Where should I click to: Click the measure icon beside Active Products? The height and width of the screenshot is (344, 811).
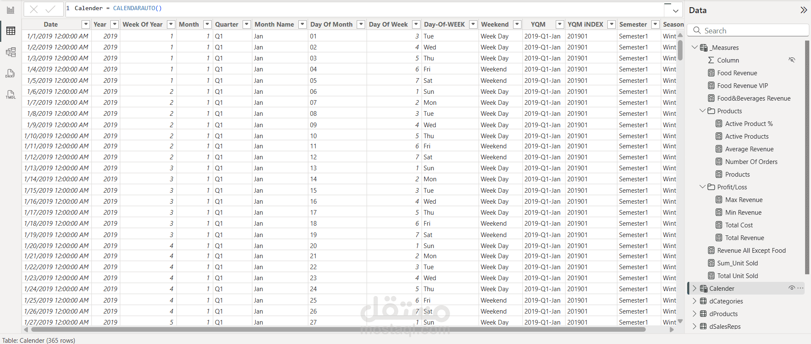pos(719,137)
